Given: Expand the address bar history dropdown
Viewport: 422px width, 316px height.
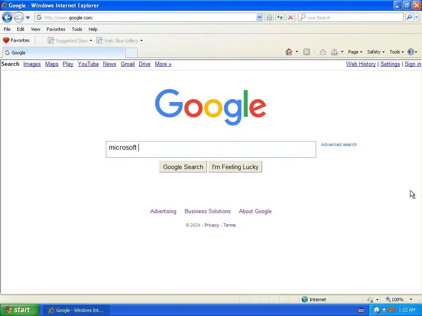Looking at the screenshot, I should click(259, 17).
